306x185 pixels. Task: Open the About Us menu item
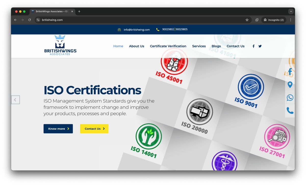click(x=136, y=46)
